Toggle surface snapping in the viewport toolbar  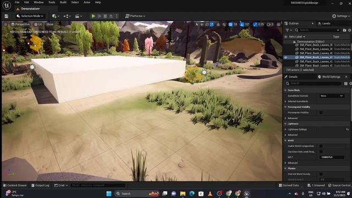[224, 24]
